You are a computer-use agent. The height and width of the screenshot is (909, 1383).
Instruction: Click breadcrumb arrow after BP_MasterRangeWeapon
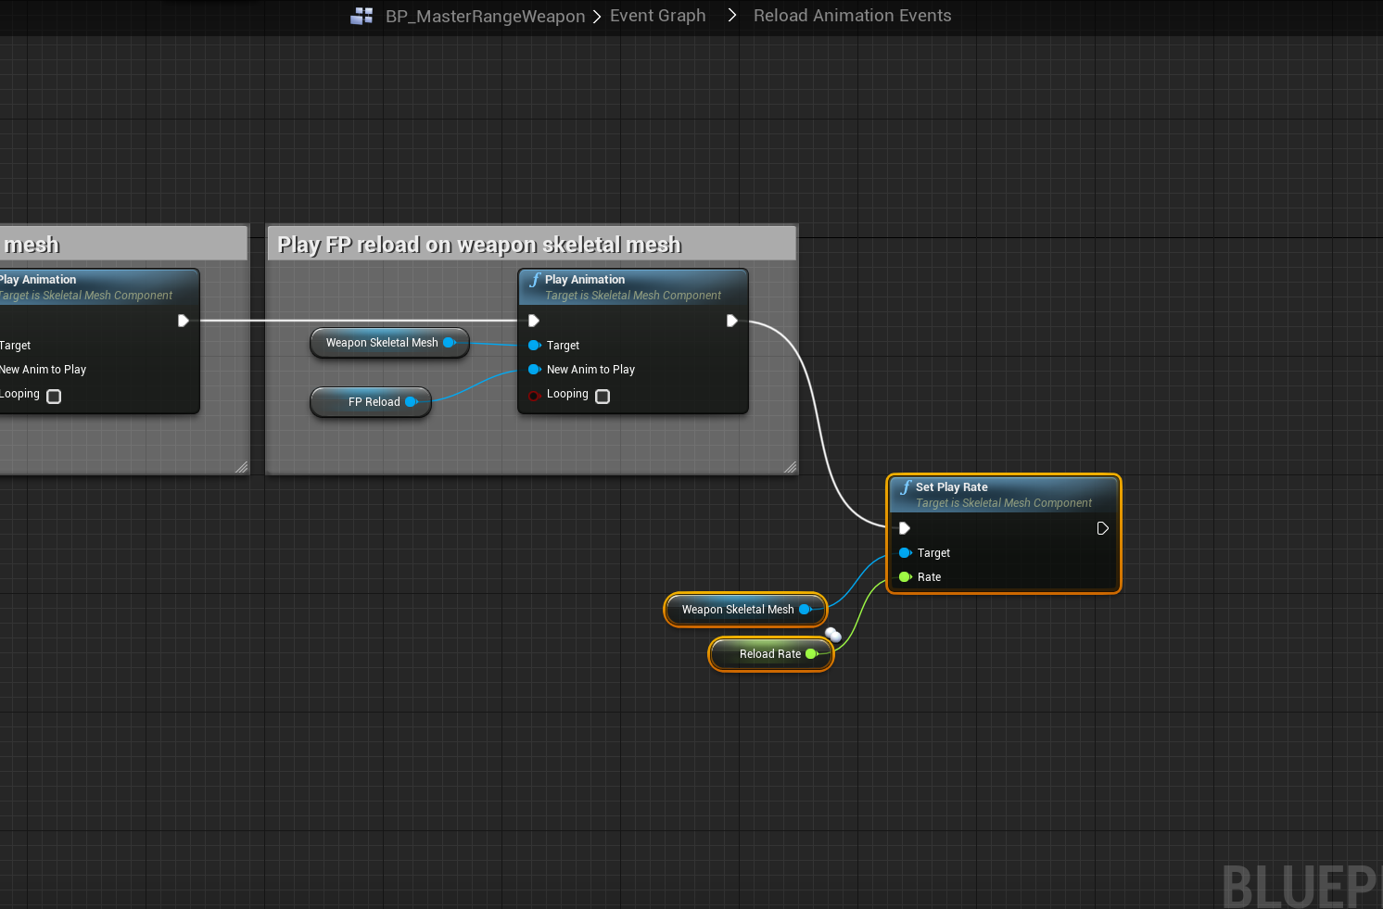click(597, 17)
